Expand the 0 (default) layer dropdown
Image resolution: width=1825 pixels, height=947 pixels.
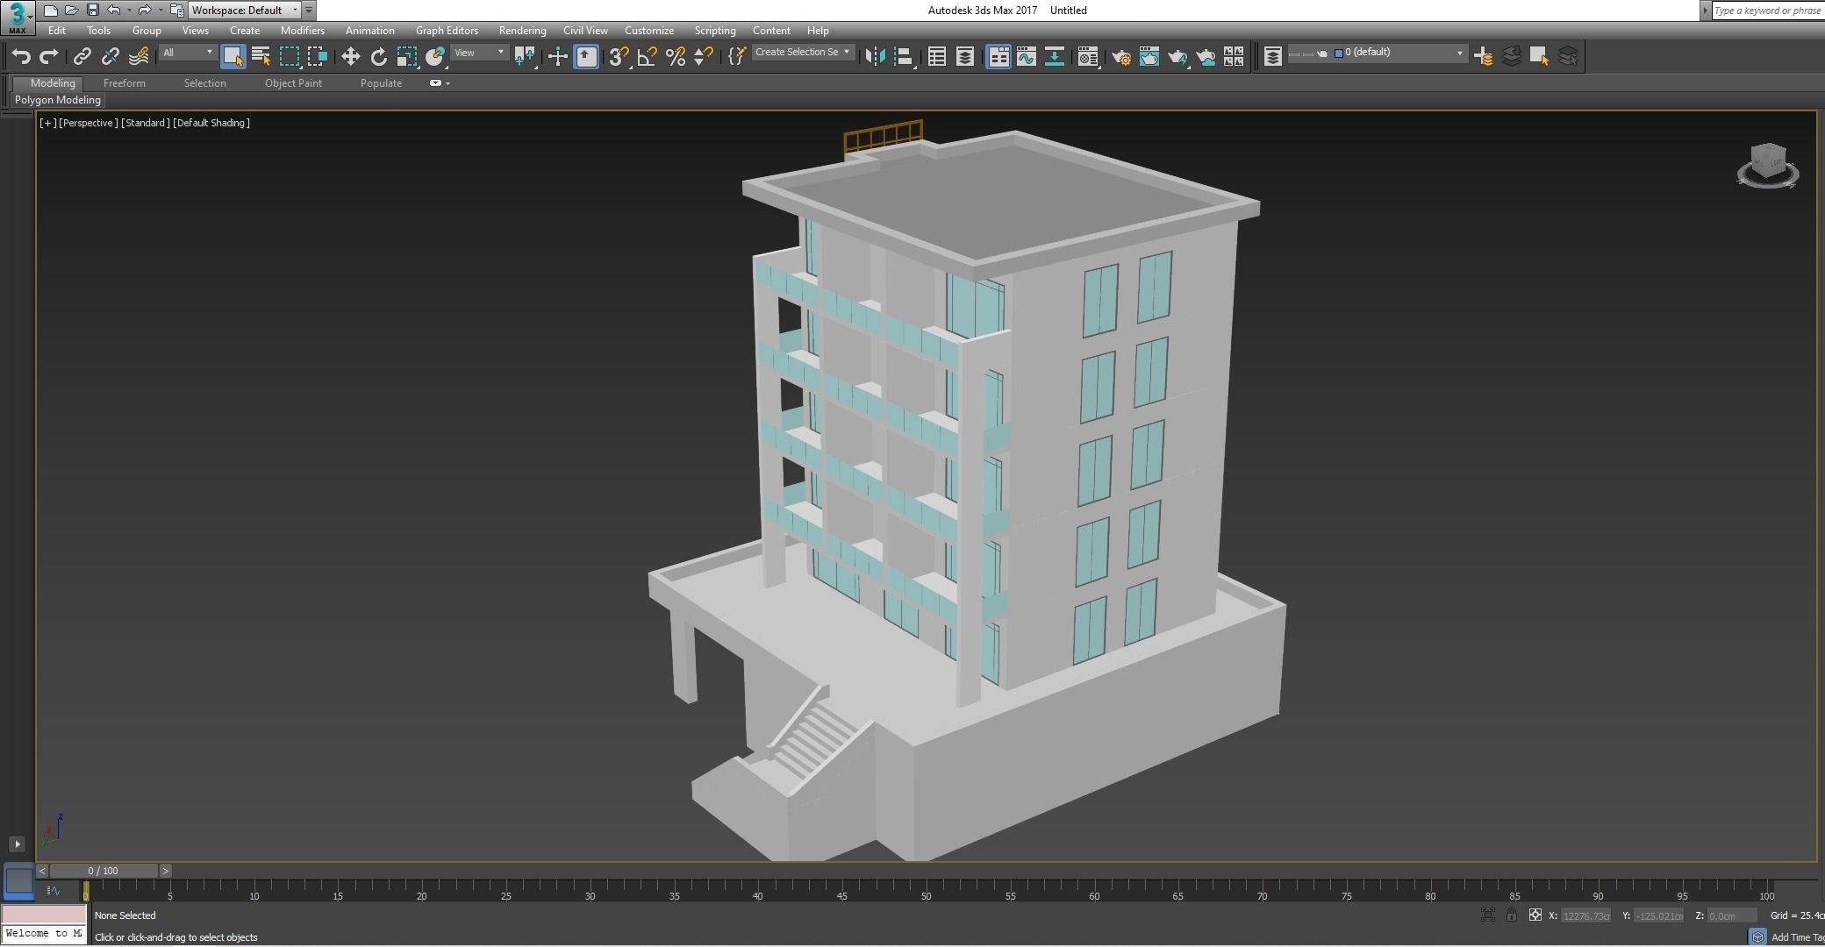[1459, 53]
